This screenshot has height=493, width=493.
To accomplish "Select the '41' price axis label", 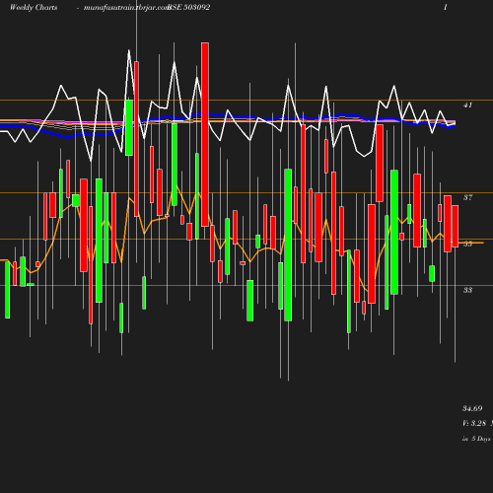I will [467, 106].
